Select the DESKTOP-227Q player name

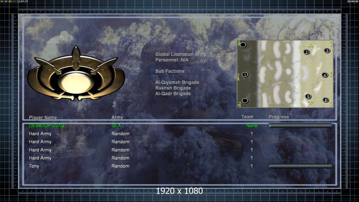click(x=46, y=126)
